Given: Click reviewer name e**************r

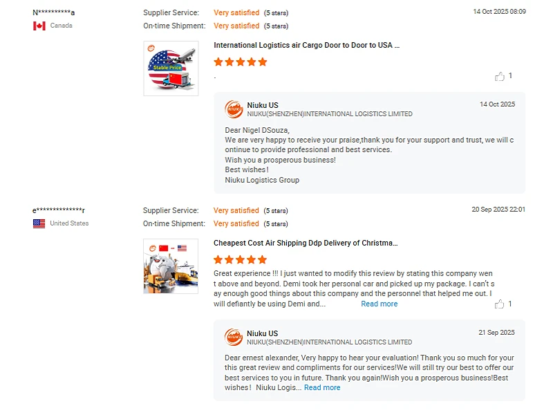Looking at the screenshot, I should (59, 210).
